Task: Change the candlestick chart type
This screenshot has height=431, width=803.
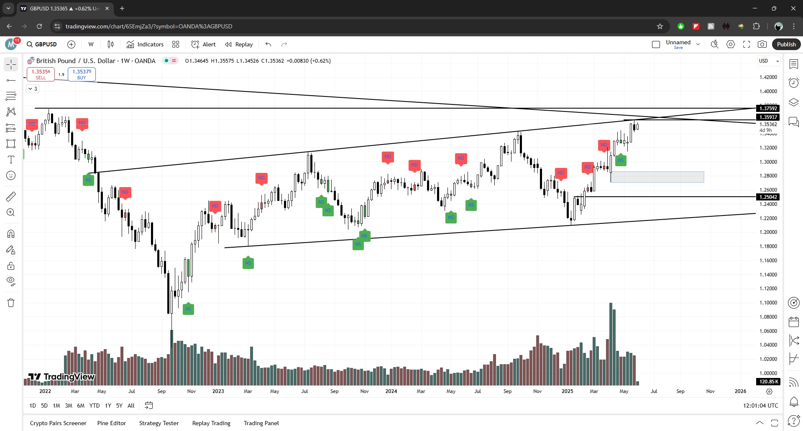Action: pyautogui.click(x=110, y=44)
